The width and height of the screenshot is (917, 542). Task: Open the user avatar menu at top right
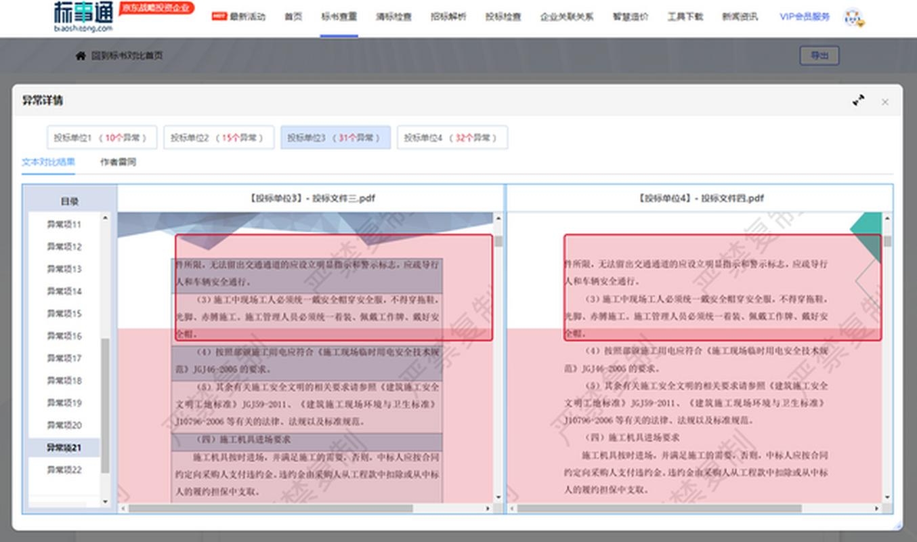click(851, 18)
